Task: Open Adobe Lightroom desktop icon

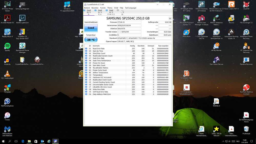Action: click(x=22, y=18)
